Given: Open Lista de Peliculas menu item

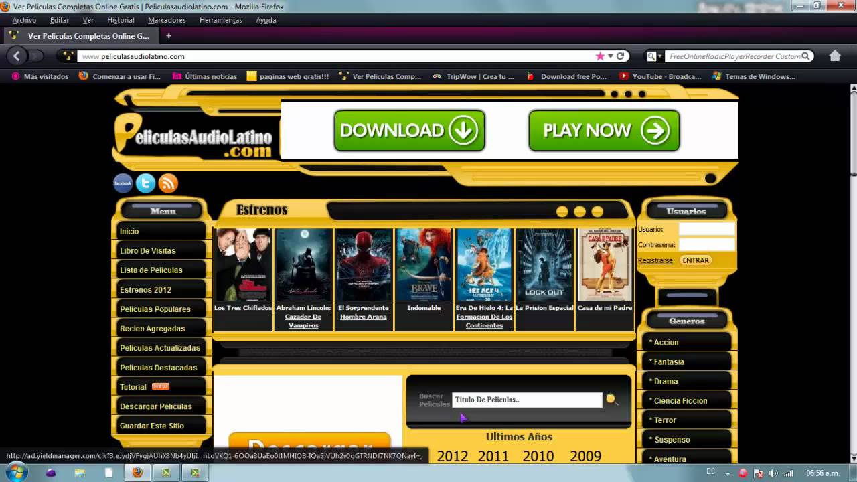Looking at the screenshot, I should pyautogui.click(x=160, y=270).
